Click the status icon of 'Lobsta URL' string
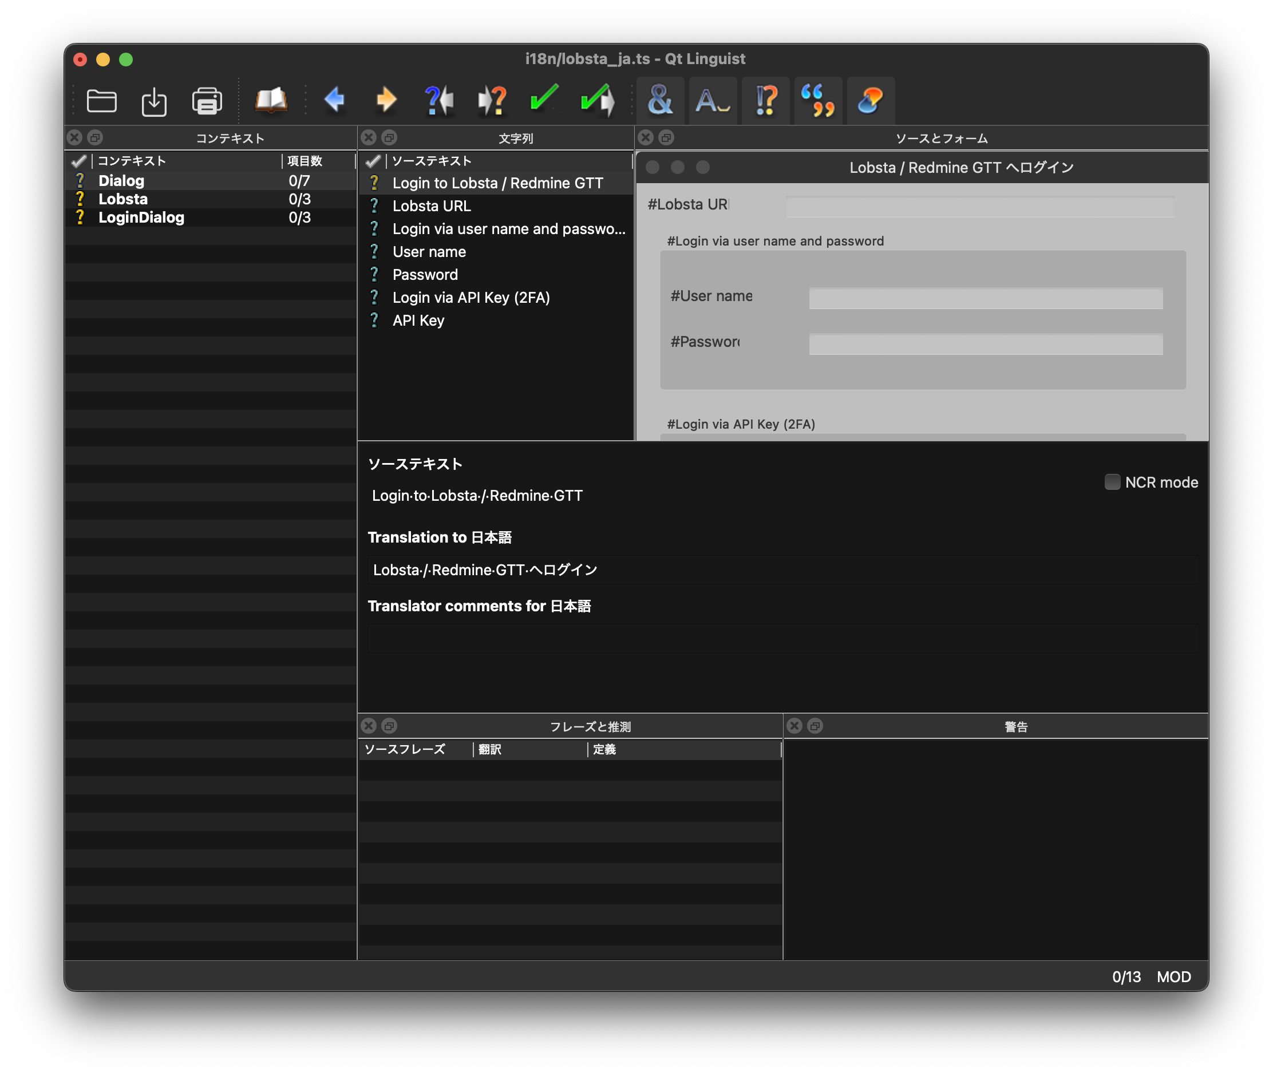 click(374, 206)
